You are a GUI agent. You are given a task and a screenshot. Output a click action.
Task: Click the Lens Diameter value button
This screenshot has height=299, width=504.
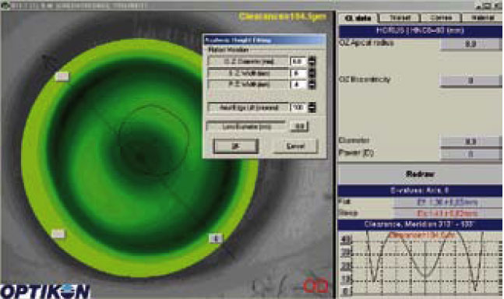coord(299,127)
